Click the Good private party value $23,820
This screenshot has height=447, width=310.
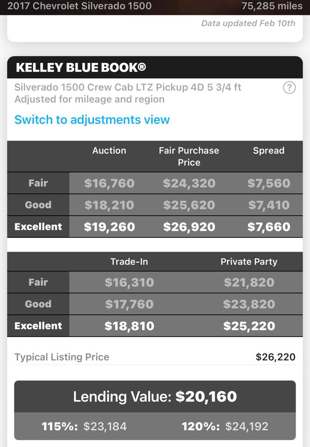point(249,304)
